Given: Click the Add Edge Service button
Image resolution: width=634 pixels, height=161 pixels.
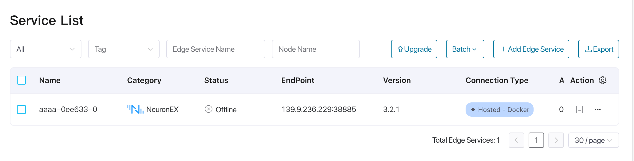Looking at the screenshot, I should coord(531,49).
